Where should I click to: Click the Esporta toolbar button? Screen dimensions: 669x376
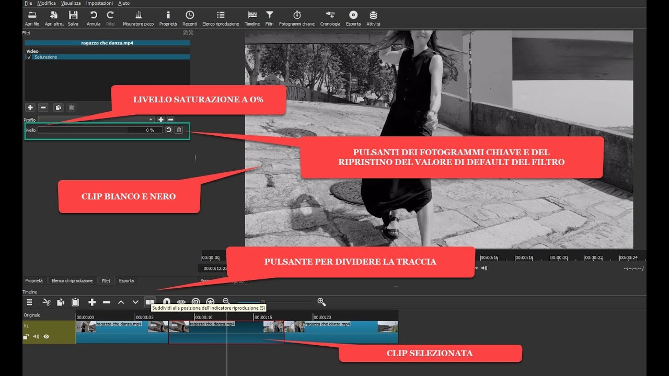[353, 18]
